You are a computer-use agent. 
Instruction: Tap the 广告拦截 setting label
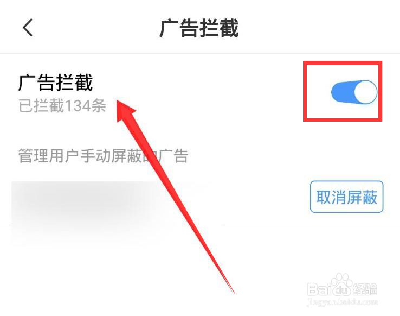[56, 82]
